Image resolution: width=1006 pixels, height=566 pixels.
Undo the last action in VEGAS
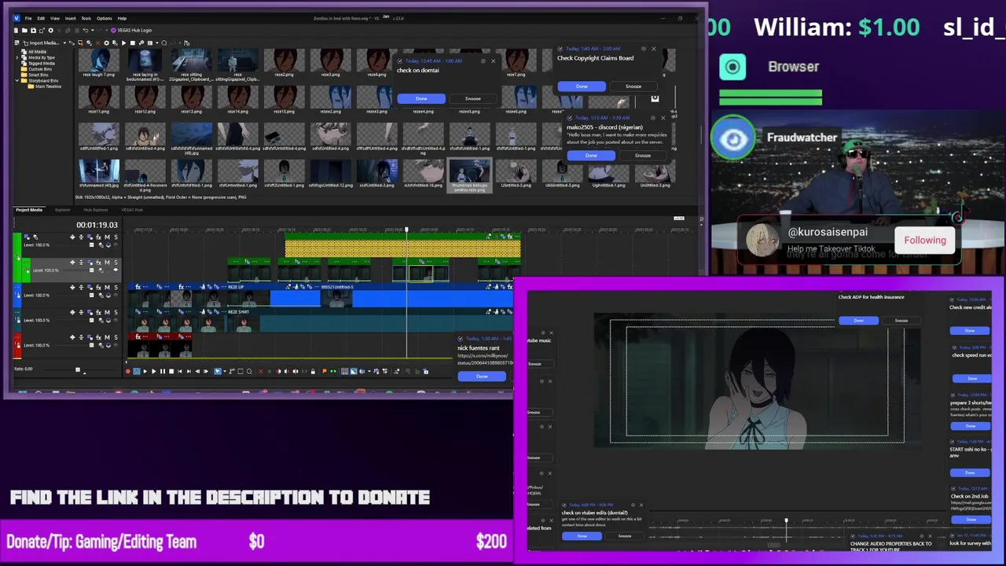click(x=85, y=30)
